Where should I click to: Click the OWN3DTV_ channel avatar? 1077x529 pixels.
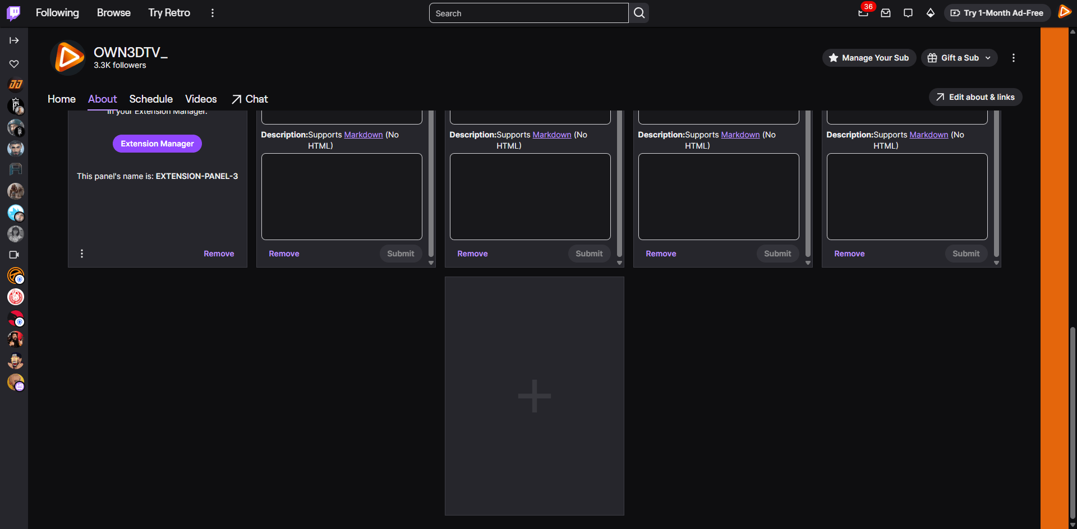click(68, 58)
